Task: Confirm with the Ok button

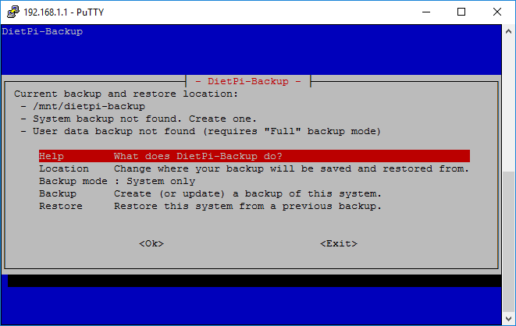Action: click(x=151, y=243)
